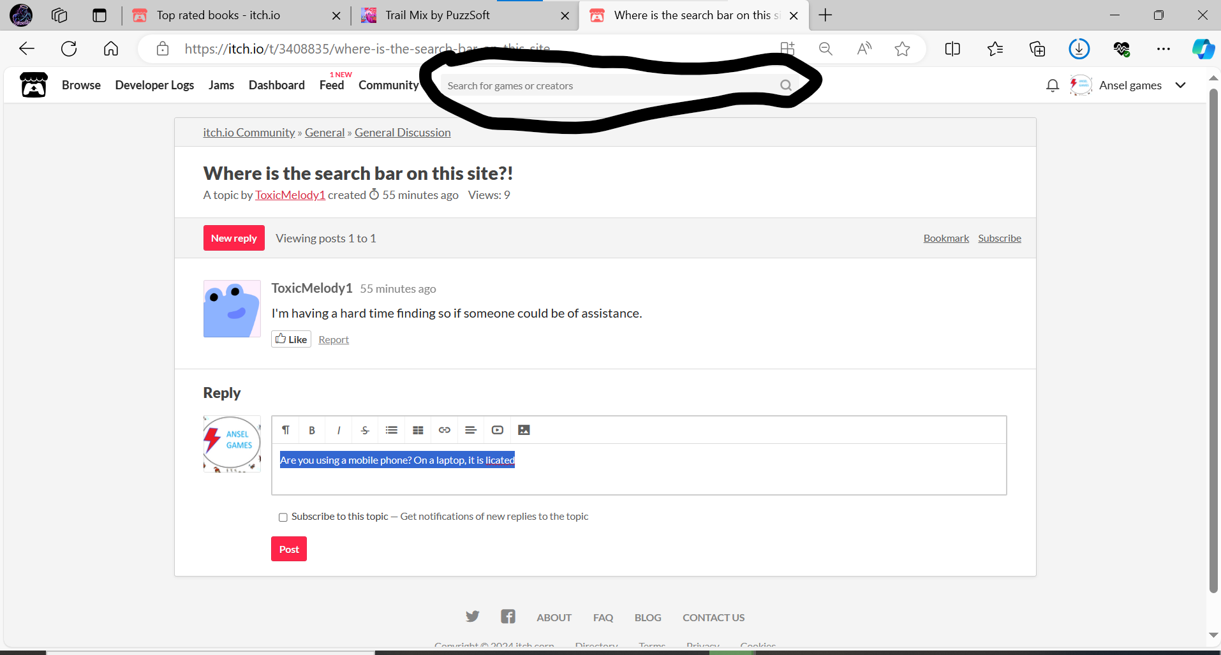This screenshot has width=1221, height=655.
Task: Open the Browse menu
Action: pyautogui.click(x=81, y=85)
